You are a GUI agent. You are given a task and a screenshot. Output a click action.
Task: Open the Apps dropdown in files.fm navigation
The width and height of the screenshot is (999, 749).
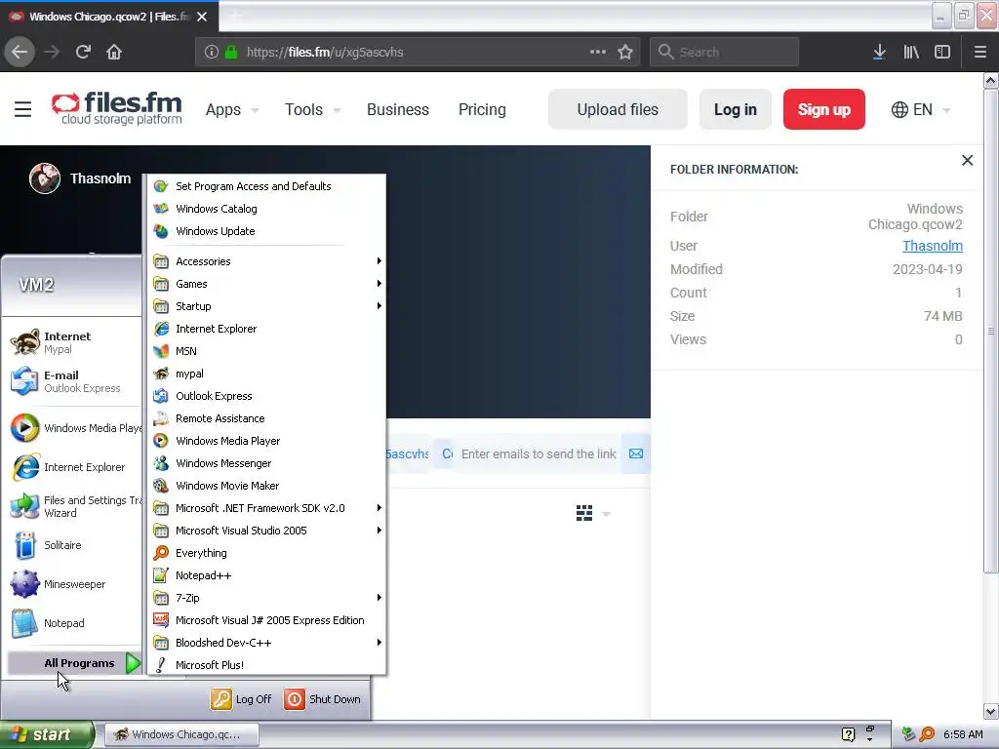tap(232, 109)
